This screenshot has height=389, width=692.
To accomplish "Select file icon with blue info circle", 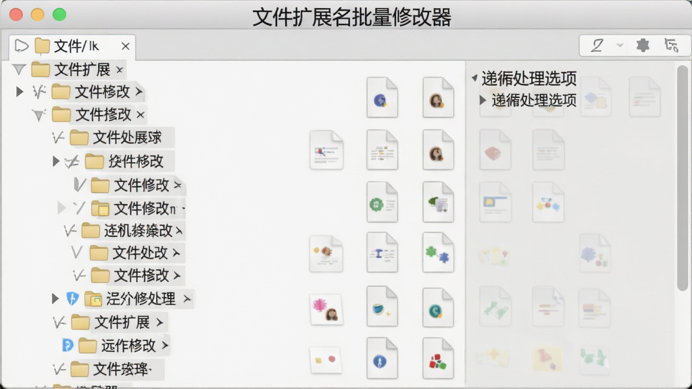I will click(382, 358).
